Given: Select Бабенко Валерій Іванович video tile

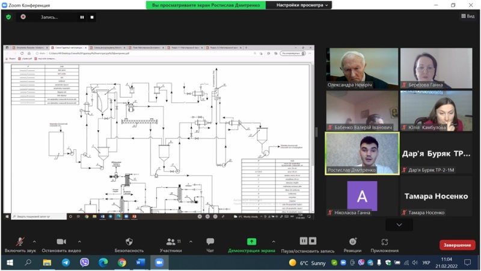Looking at the screenshot, I should (x=363, y=111).
